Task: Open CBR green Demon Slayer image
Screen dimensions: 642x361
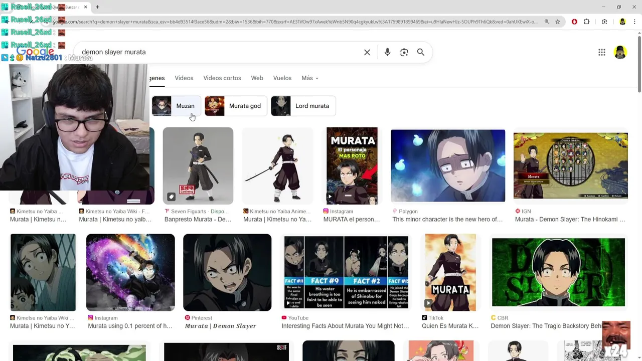Action: (x=558, y=272)
